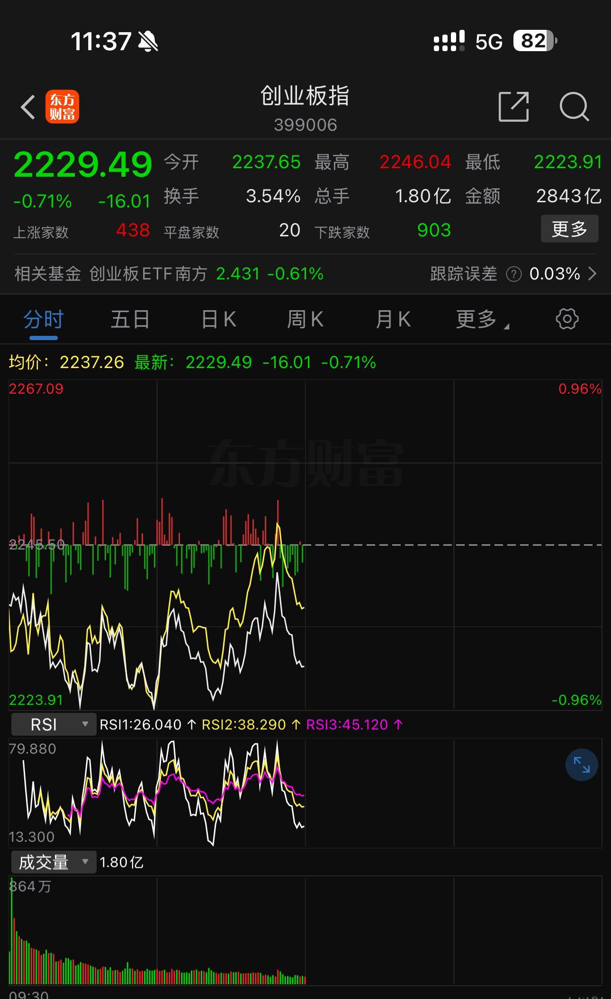Tap the 5G network indicator
This screenshot has height=999, width=611.
[x=489, y=42]
